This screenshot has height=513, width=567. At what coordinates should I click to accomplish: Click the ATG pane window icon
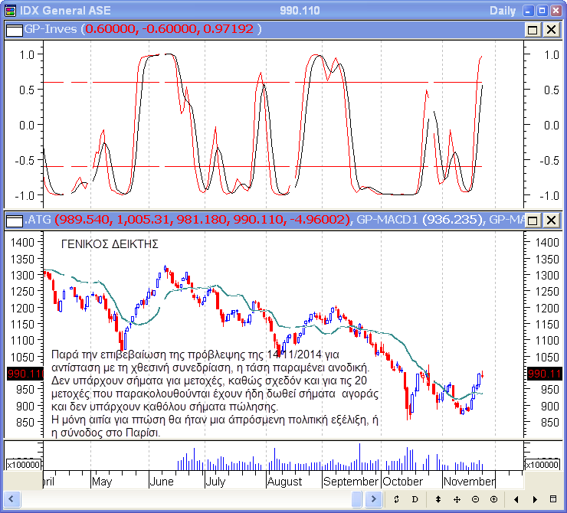point(15,221)
